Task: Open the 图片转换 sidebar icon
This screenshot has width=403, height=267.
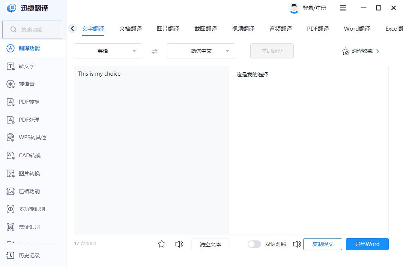Action: click(x=11, y=173)
